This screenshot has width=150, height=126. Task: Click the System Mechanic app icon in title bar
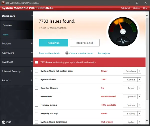(x=3, y=3)
